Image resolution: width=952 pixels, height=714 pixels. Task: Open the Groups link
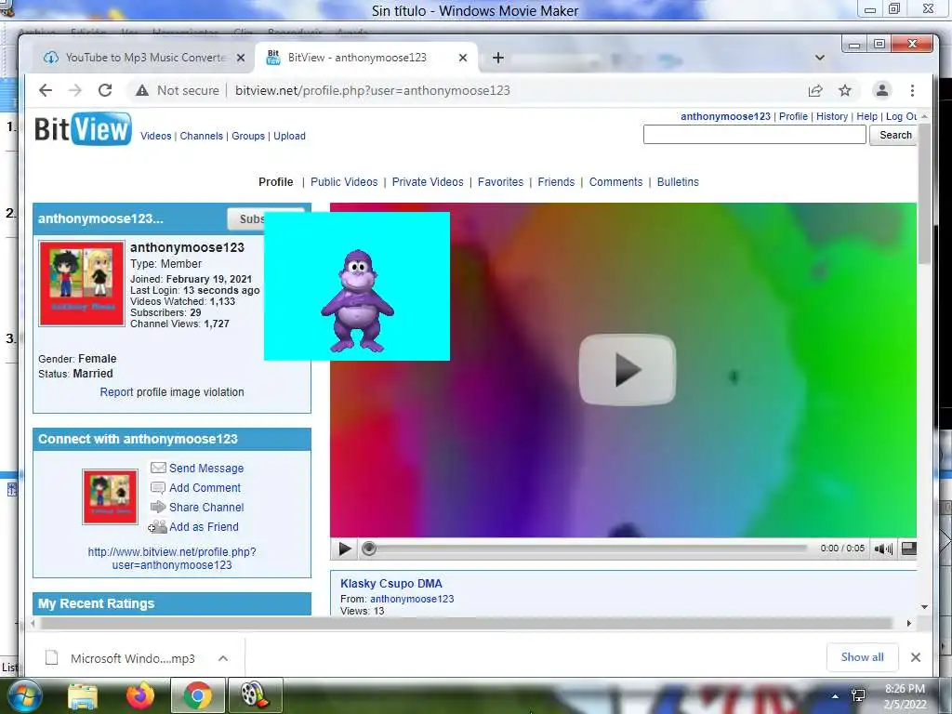tap(248, 136)
